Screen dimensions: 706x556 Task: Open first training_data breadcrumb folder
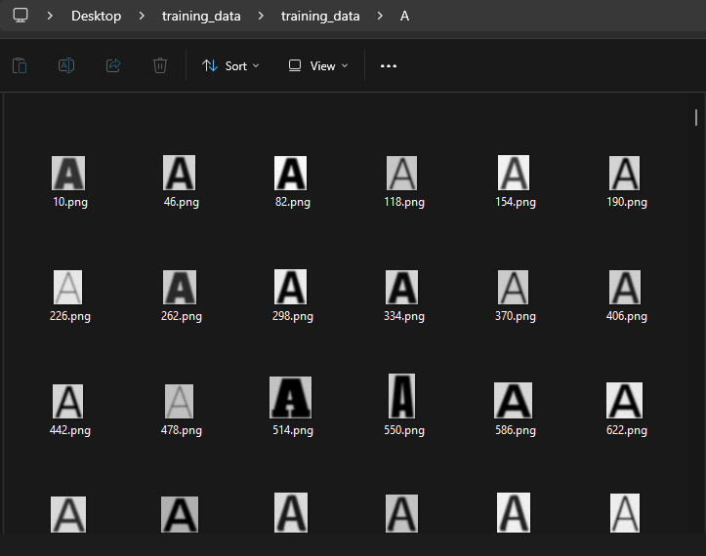tap(201, 16)
